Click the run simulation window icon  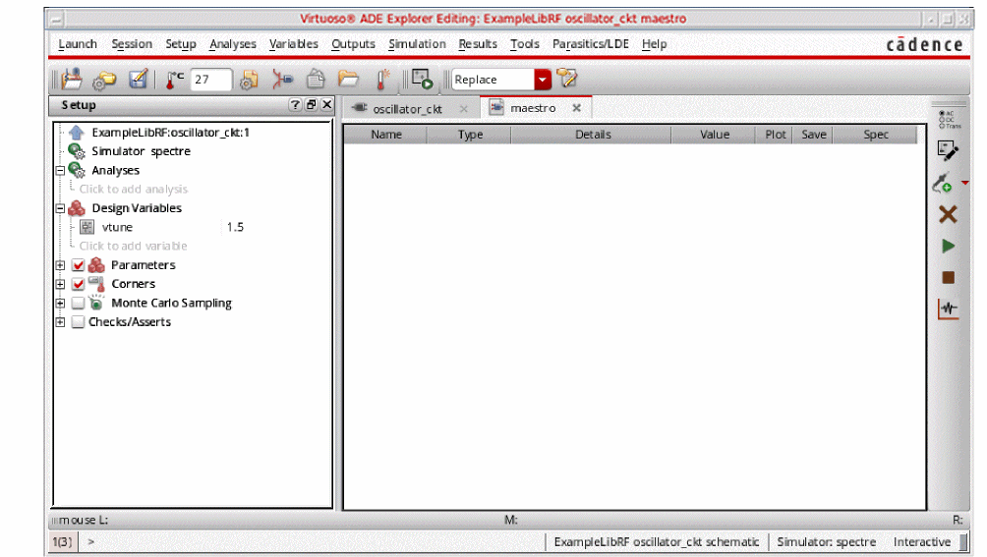(423, 80)
